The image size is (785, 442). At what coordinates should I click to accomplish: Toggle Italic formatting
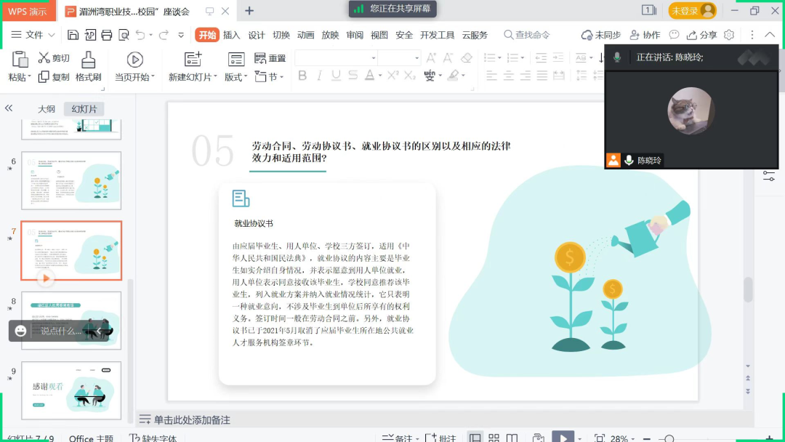319,76
